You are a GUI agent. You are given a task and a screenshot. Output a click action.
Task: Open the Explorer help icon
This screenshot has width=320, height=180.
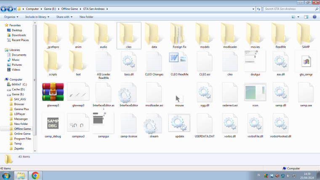click(x=315, y=17)
